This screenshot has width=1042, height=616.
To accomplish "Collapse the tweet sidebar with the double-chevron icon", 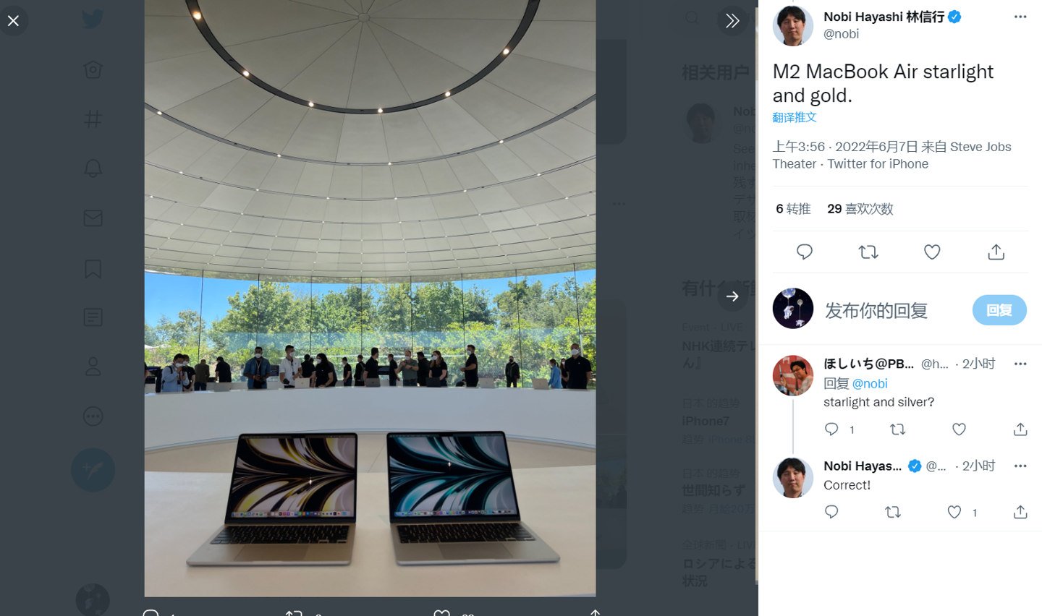I will 732,21.
